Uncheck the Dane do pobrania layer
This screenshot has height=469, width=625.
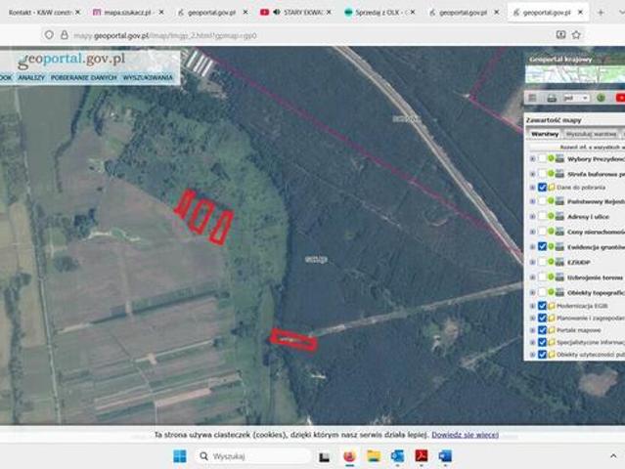542,188
